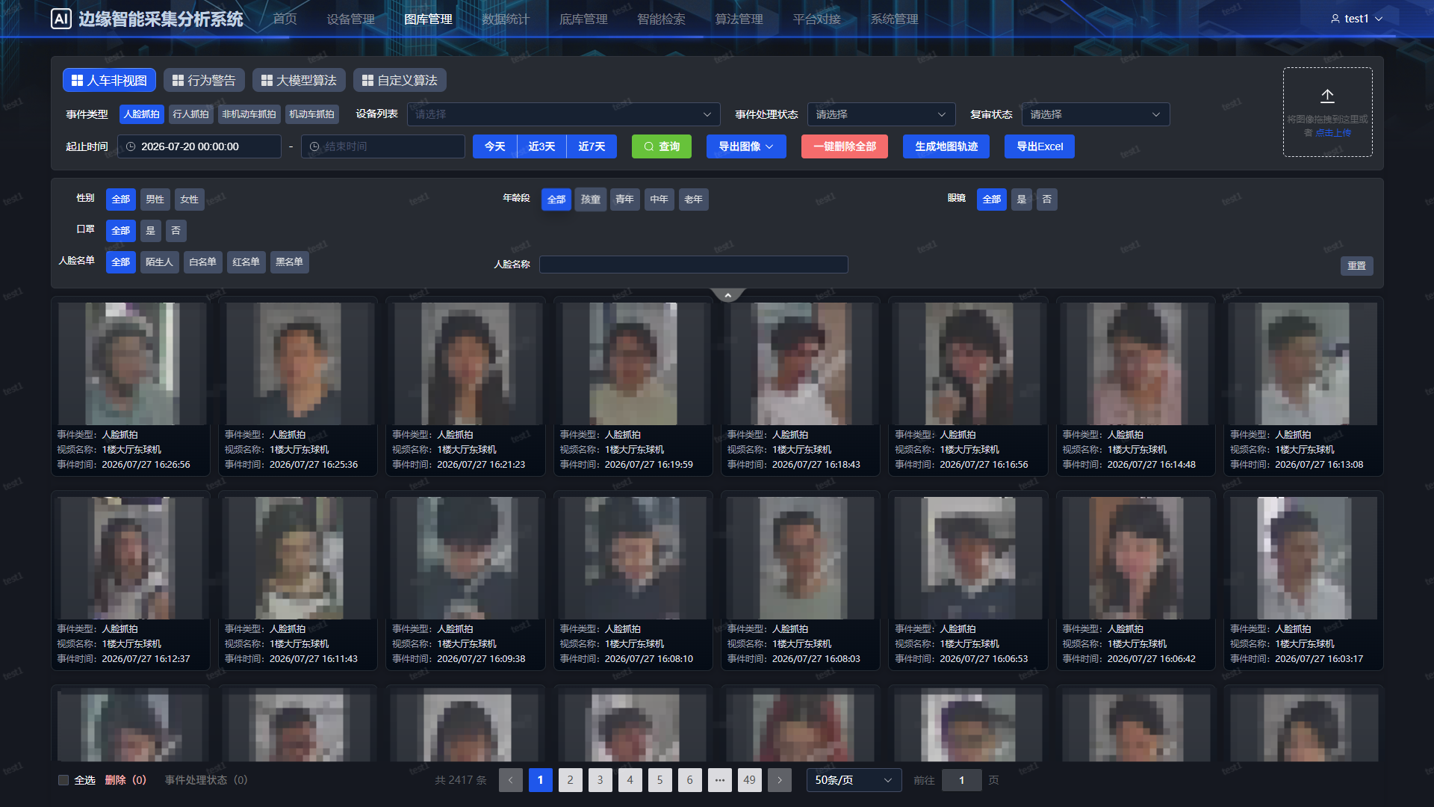Open the 复审状态 dropdown
The image size is (1434, 807).
point(1096,114)
